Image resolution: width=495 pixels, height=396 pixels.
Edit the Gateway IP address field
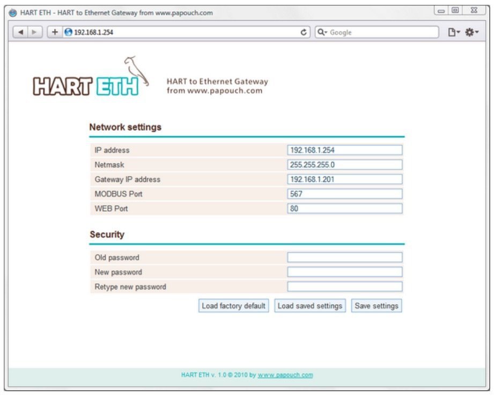(344, 179)
